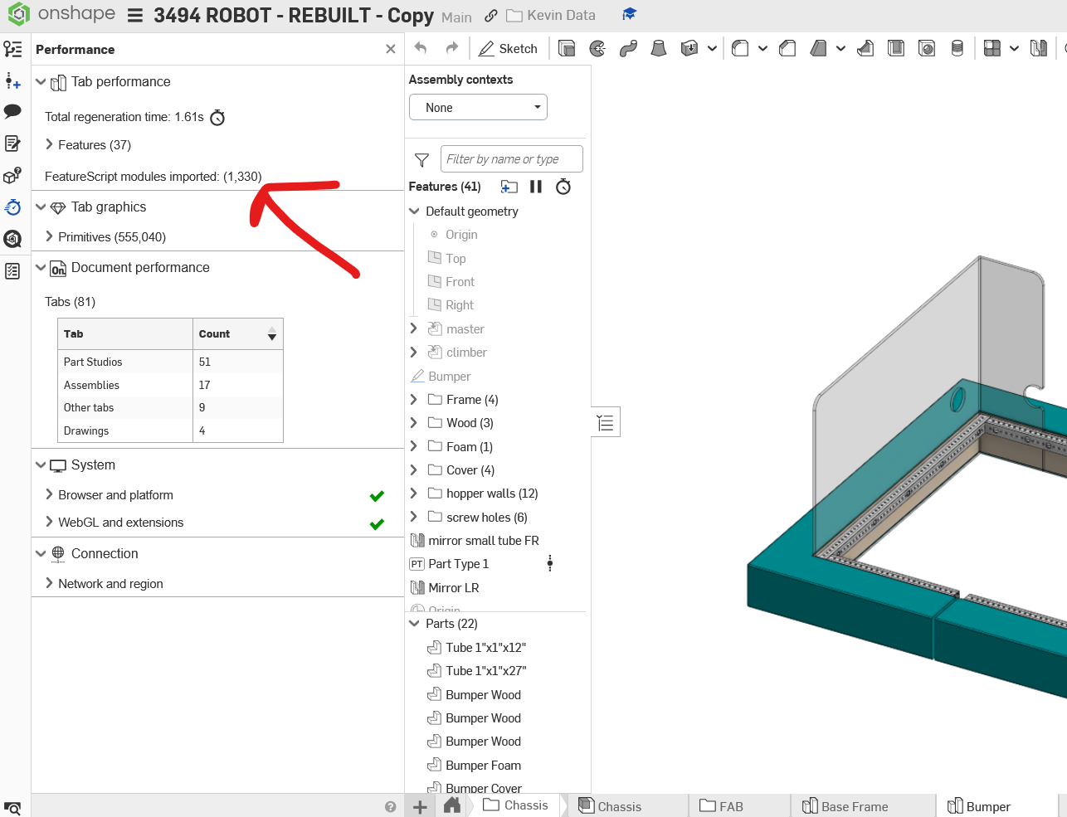Open the Thicken tool dropdown arrow
Image resolution: width=1067 pixels, height=817 pixels.
pos(712,49)
